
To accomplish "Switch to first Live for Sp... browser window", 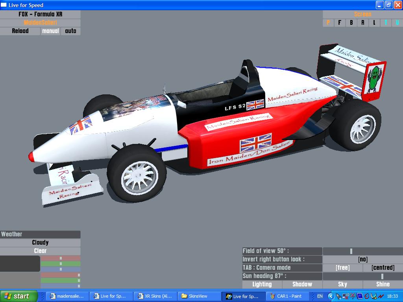I will tap(111, 296).
